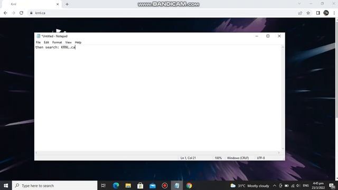
Task: Open the Mail app from the taskbar
Action: 153,185
